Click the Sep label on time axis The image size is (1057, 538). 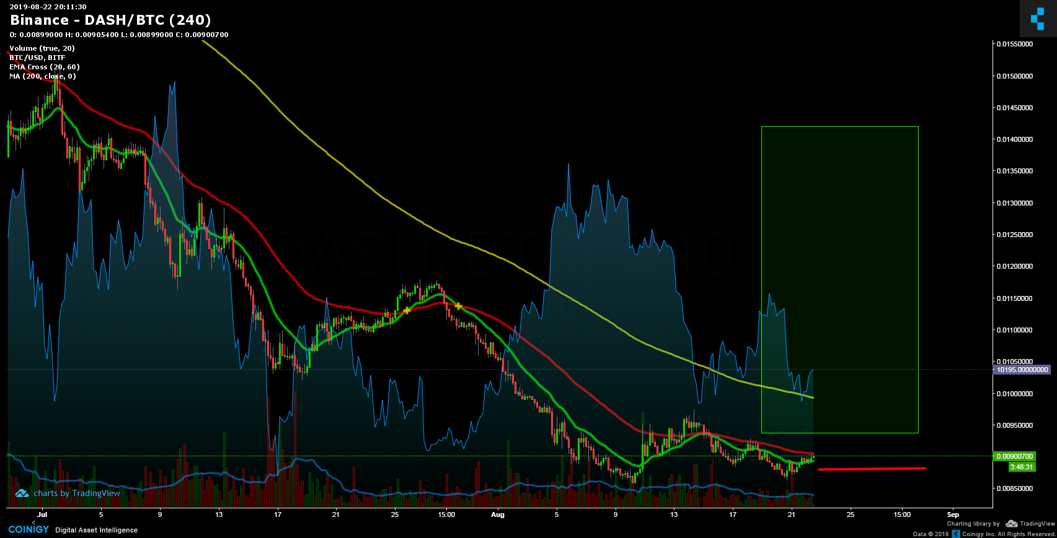pos(953,514)
